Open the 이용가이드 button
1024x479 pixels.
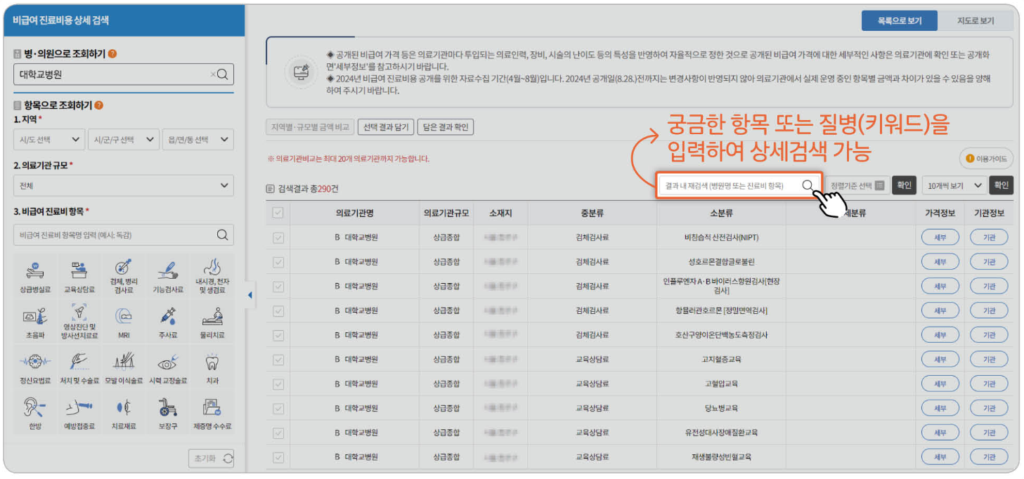987,159
